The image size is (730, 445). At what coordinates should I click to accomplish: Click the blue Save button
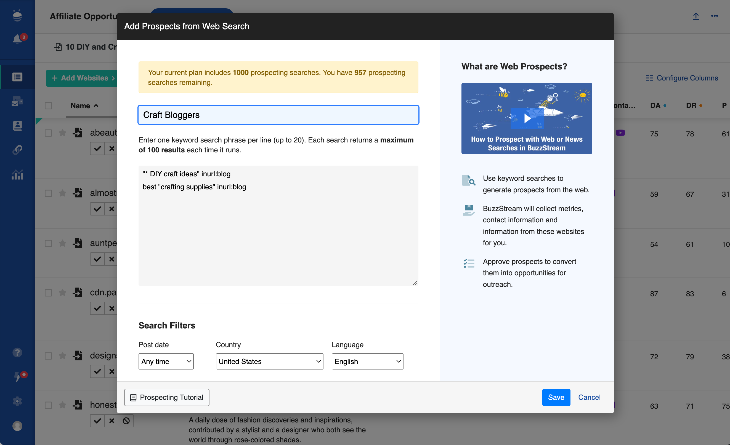(x=556, y=397)
